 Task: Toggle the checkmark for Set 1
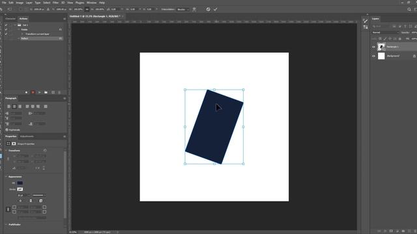click(x=6, y=25)
